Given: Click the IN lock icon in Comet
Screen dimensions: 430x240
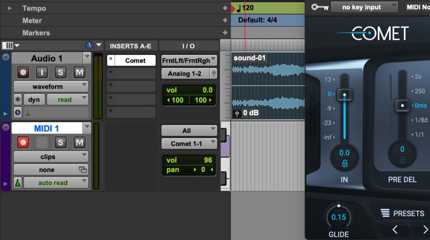Looking at the screenshot, I should [344, 164].
